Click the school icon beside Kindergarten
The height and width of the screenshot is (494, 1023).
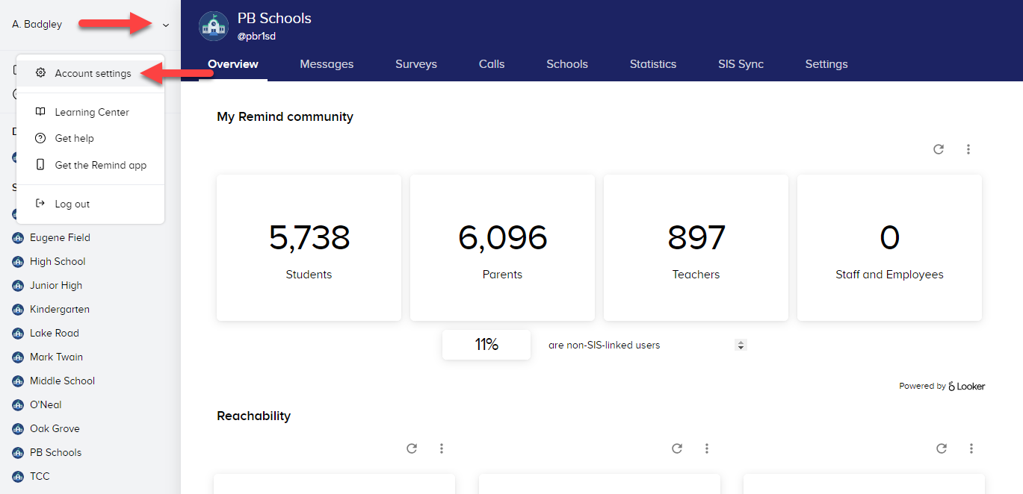18,310
